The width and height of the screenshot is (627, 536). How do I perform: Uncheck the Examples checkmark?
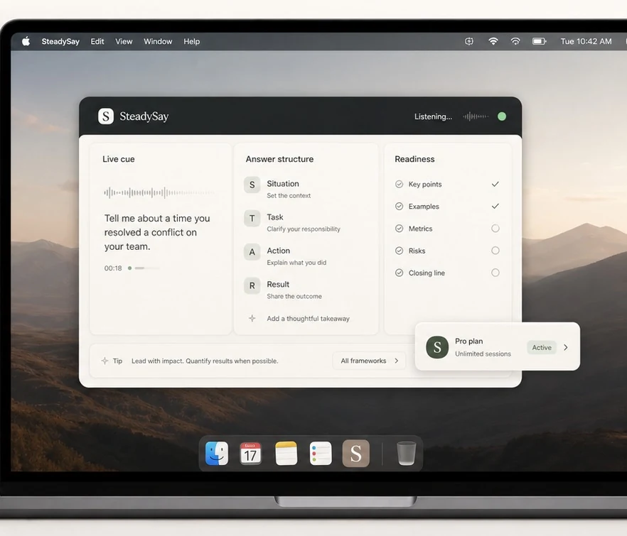click(x=495, y=206)
